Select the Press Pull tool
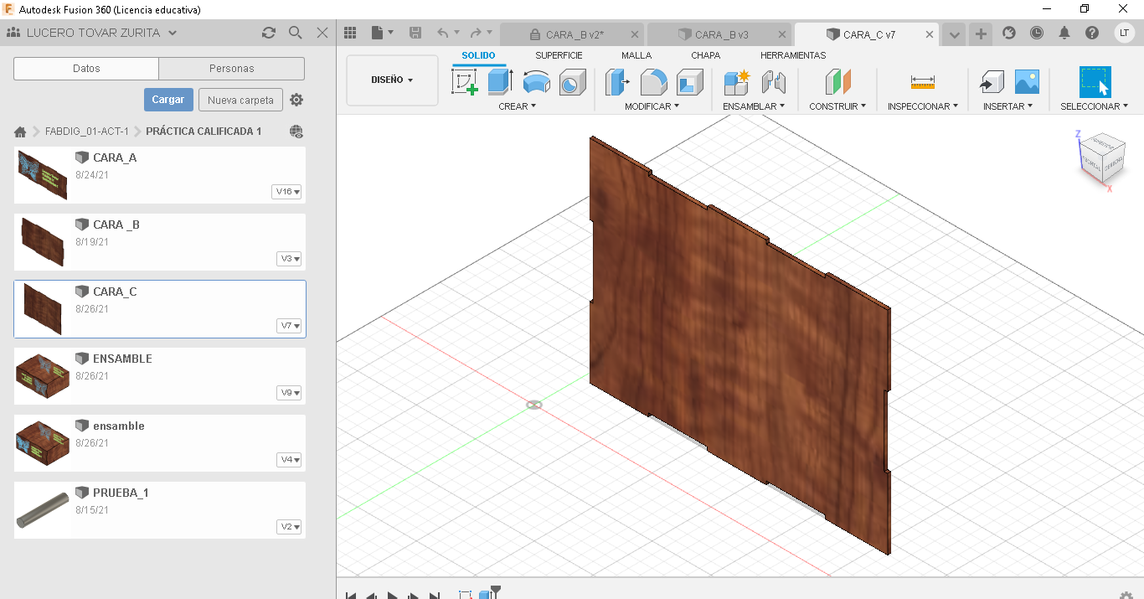Screen dimensions: 1144x599 [x=617, y=82]
